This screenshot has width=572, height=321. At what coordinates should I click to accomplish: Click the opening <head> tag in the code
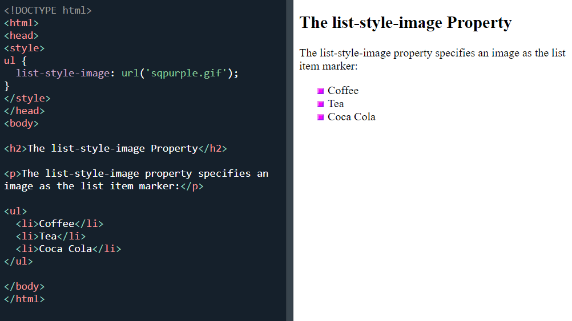click(21, 36)
